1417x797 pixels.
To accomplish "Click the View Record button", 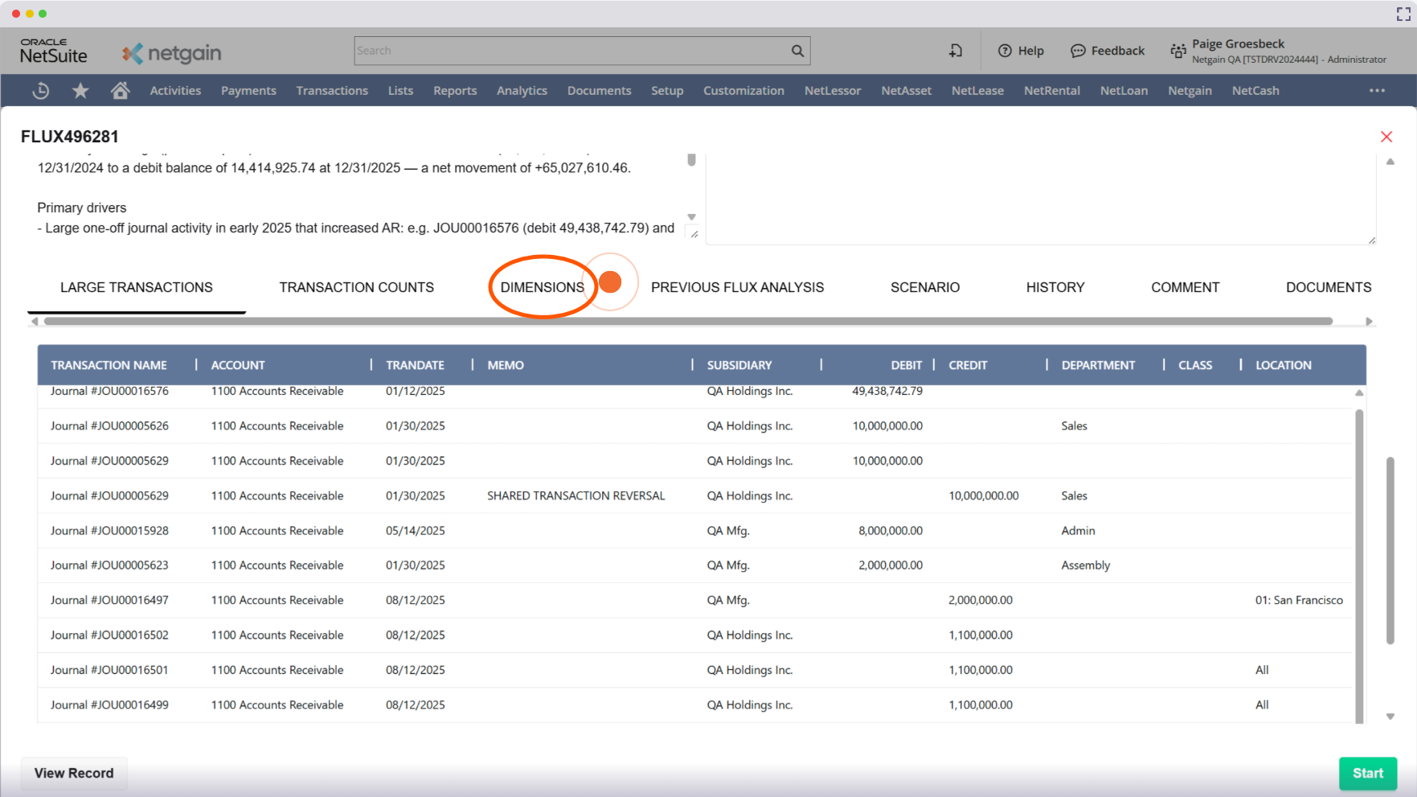I will coord(74,773).
